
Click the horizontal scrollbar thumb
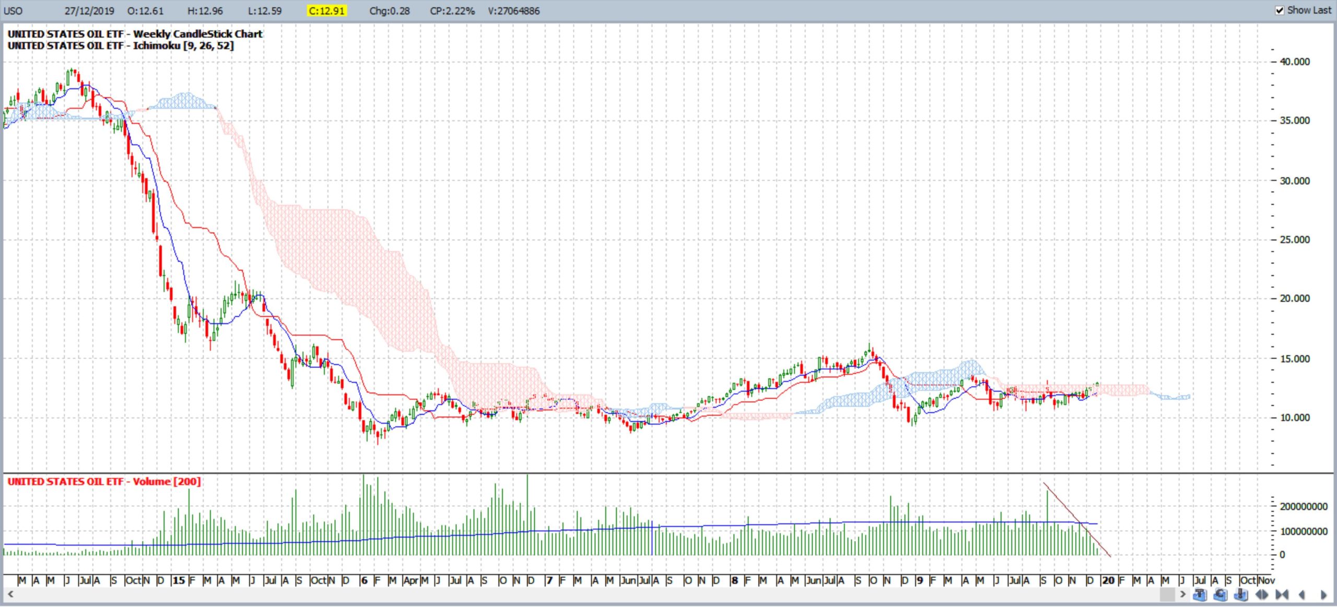pyautogui.click(x=1167, y=594)
